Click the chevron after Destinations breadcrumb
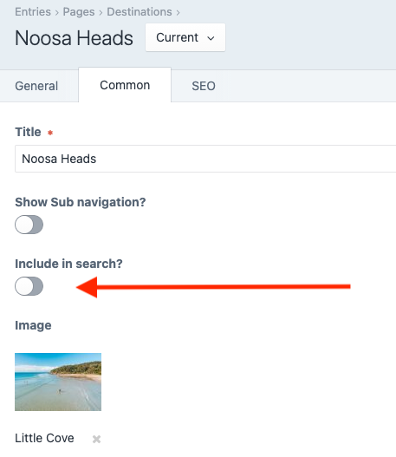This screenshot has width=396, height=457. point(178,12)
